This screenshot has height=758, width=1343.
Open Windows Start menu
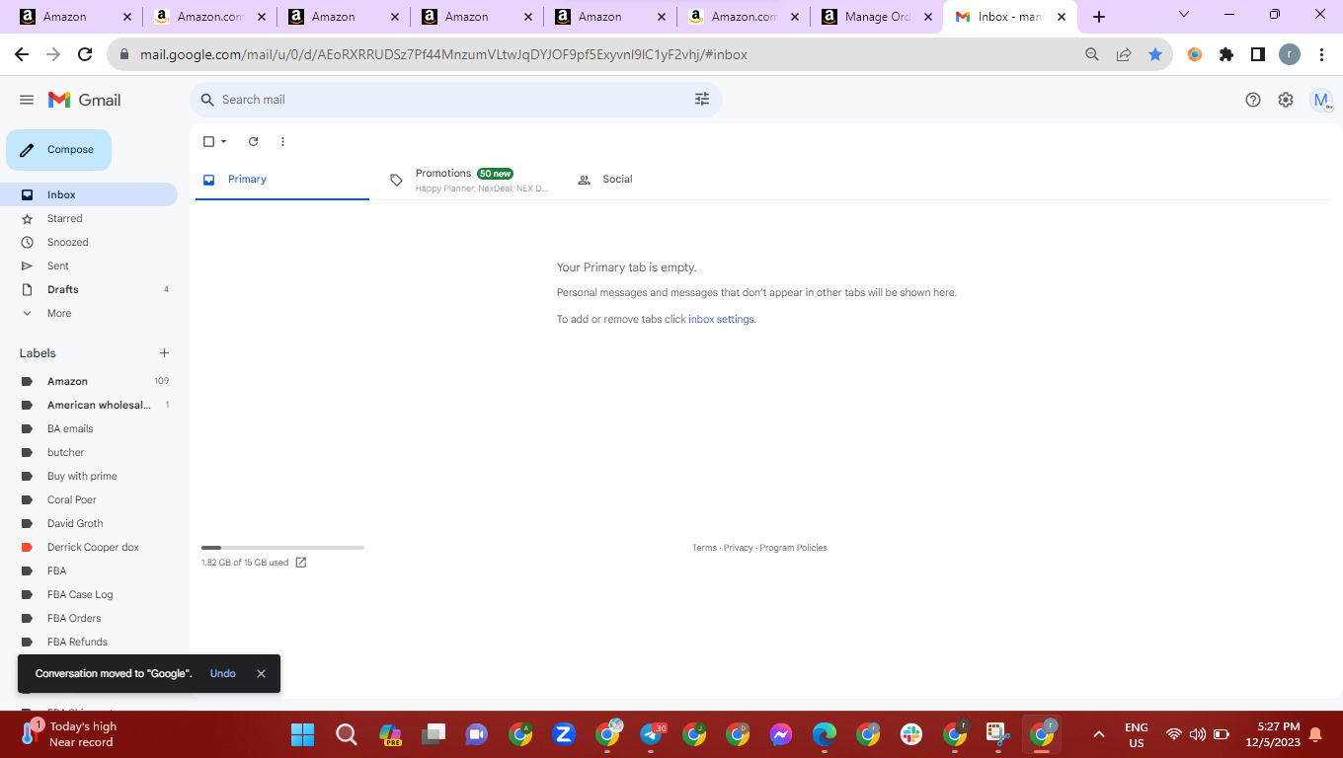(302, 734)
